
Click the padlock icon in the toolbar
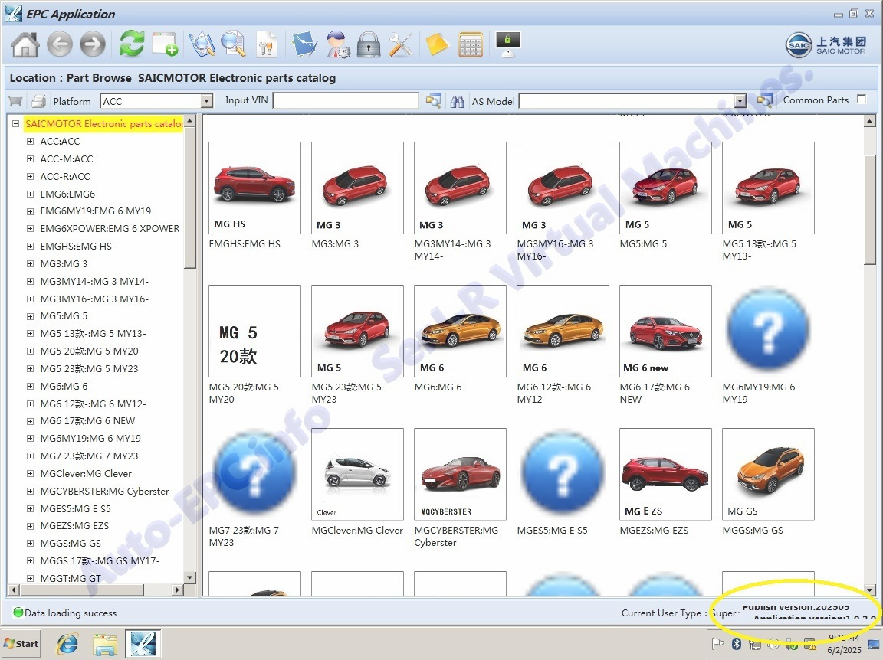pyautogui.click(x=369, y=44)
